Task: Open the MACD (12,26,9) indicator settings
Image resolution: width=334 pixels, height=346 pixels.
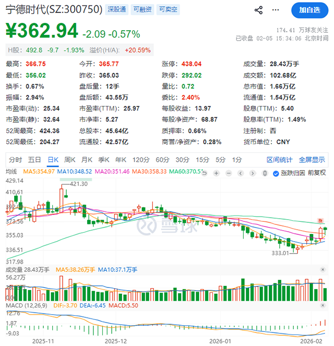Action: 25,304
